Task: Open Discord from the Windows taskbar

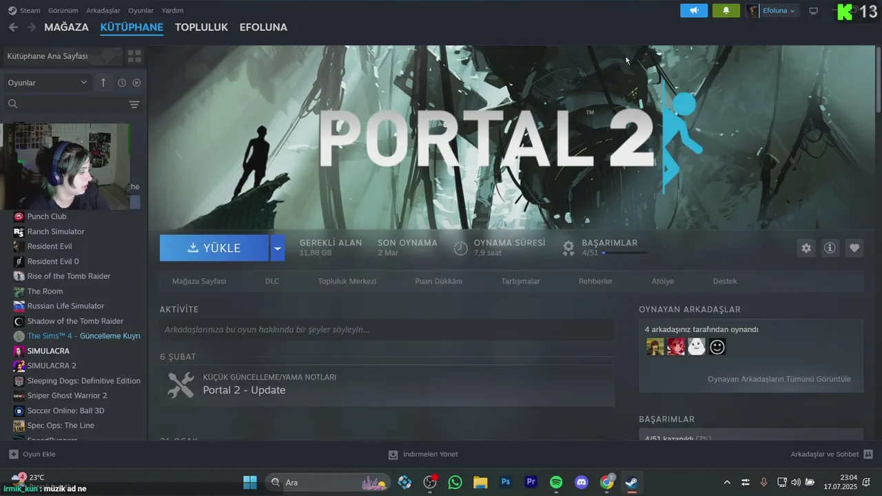Action: pyautogui.click(x=582, y=482)
